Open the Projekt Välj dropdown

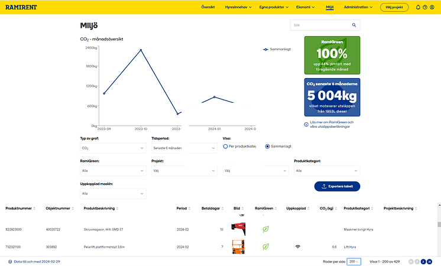(x=184, y=171)
